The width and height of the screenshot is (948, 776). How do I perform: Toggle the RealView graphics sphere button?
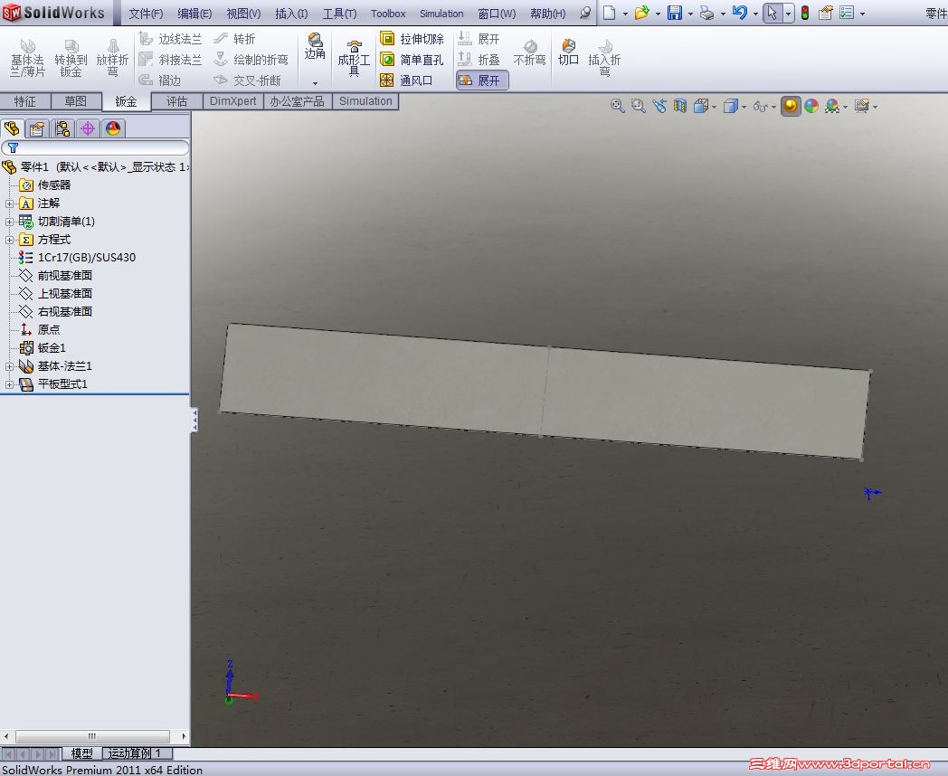pos(791,107)
